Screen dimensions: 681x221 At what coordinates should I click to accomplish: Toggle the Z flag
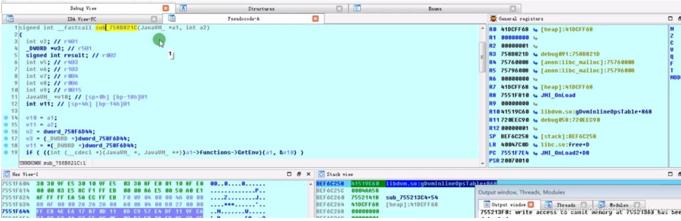[x=672, y=36]
